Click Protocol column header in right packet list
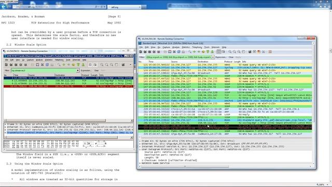Image resolution: width=332 pixels, height=187 pixels. click(228, 61)
